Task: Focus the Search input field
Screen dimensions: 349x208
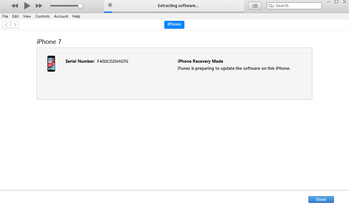Action: pos(294,6)
